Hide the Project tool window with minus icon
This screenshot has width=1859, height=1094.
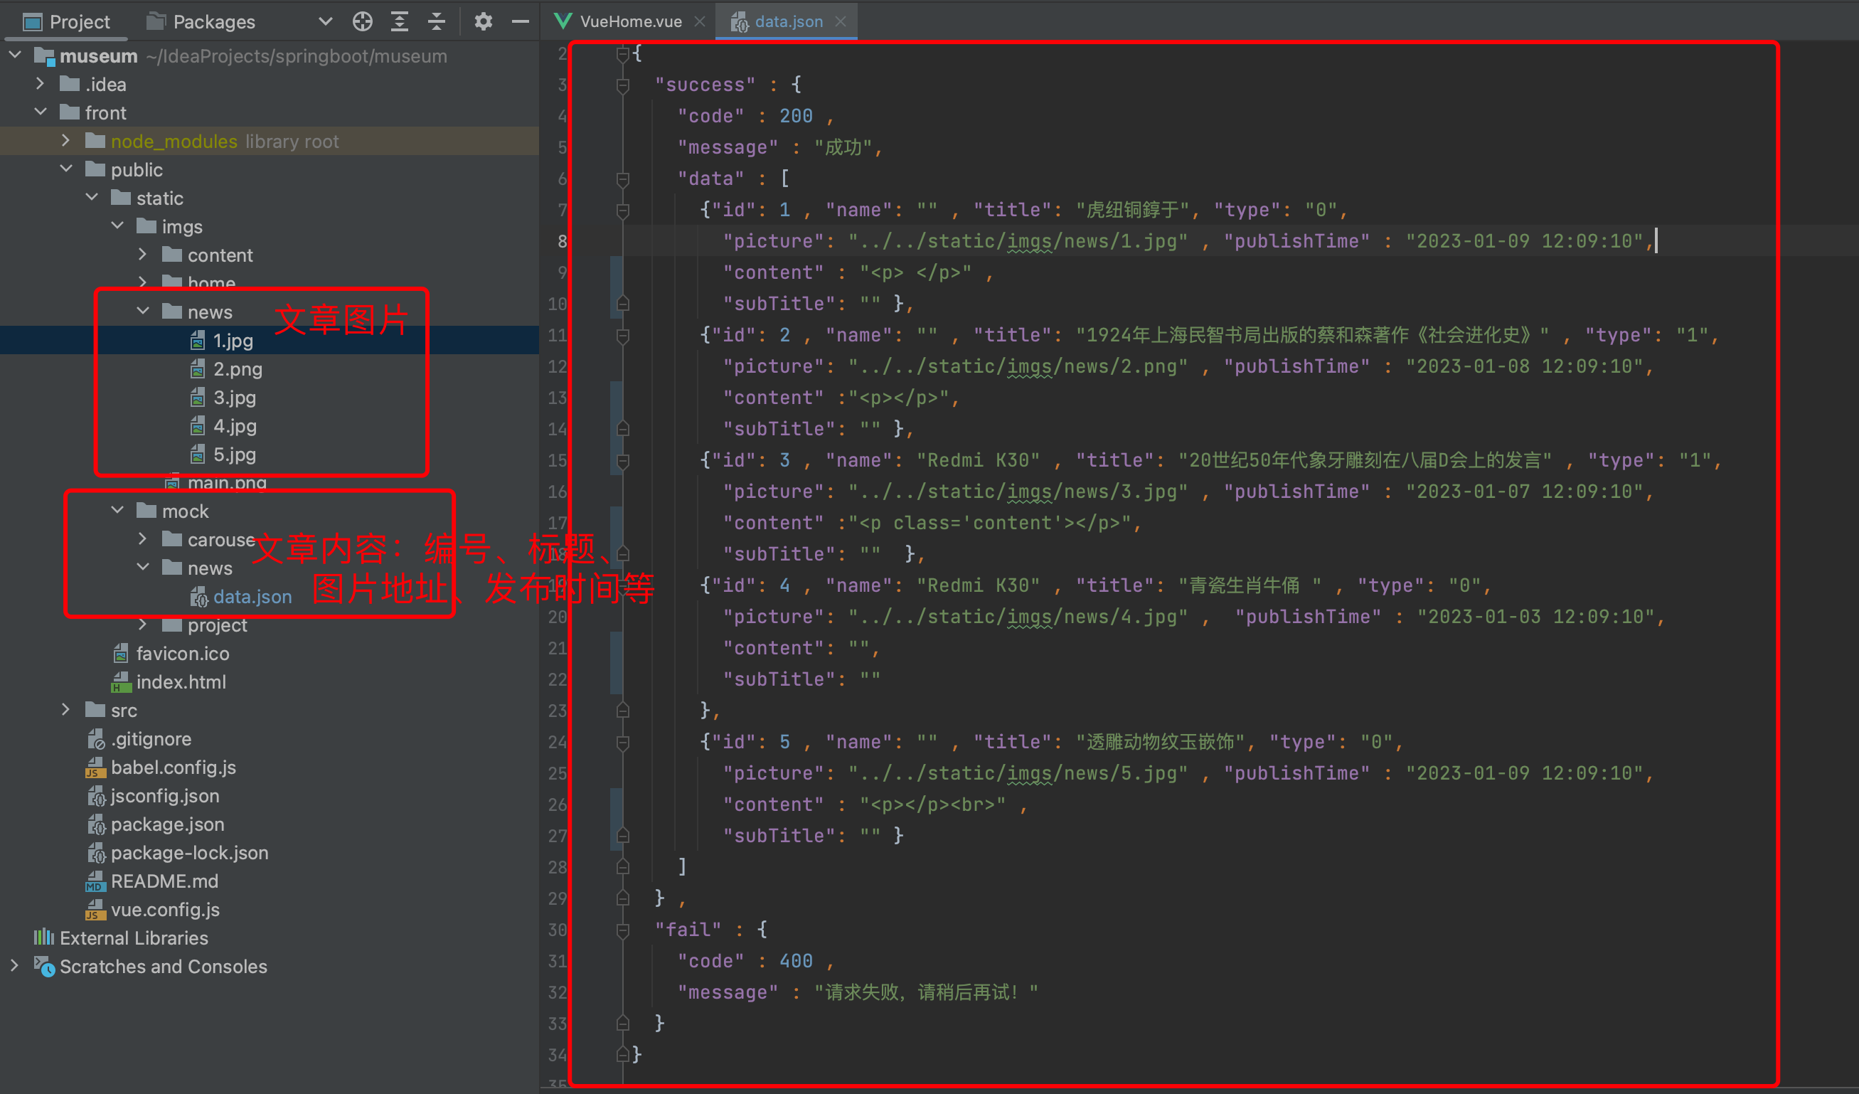[x=520, y=21]
